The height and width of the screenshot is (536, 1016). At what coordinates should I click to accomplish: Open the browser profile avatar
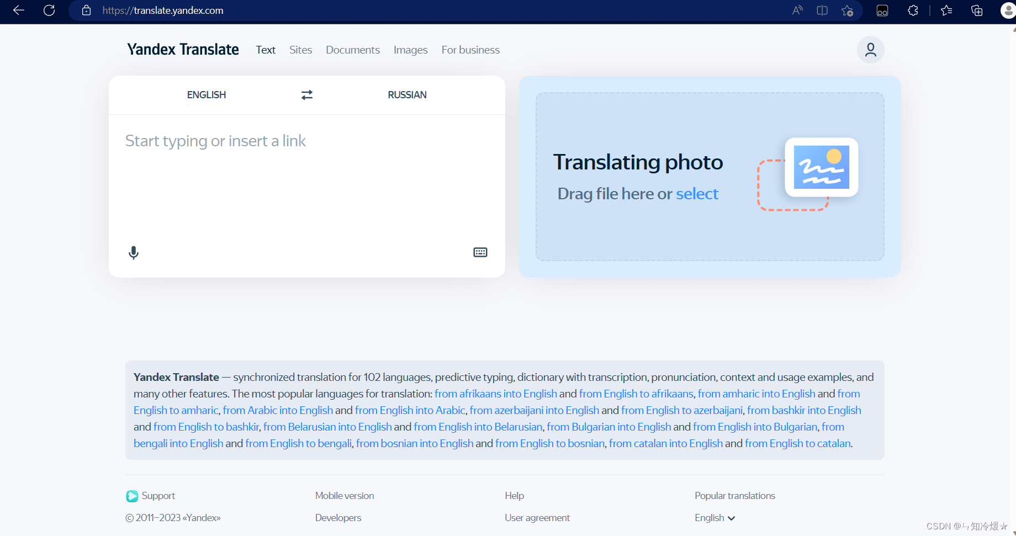1008,10
